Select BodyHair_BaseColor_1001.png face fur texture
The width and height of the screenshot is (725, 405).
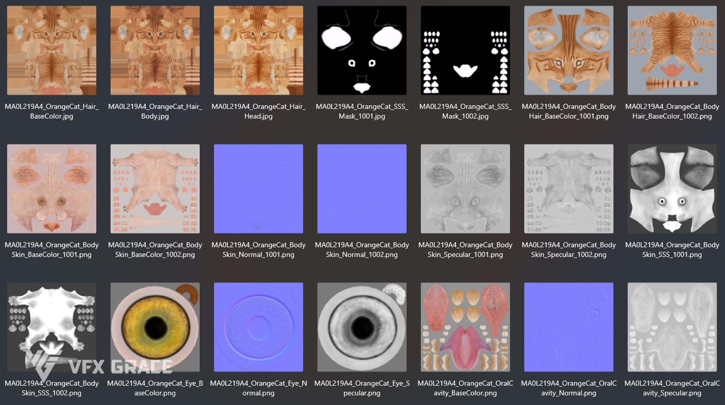pyautogui.click(x=569, y=50)
